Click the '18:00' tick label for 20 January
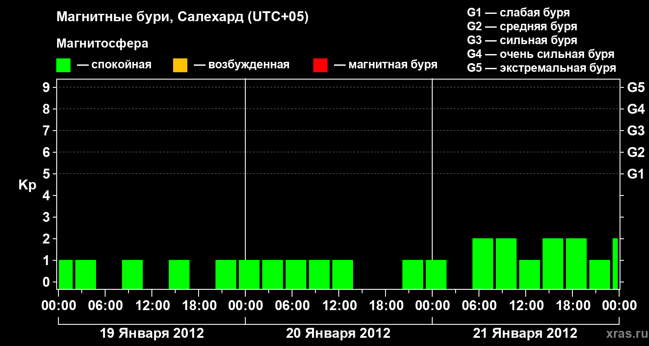This screenshot has height=346, width=649. coord(386,306)
